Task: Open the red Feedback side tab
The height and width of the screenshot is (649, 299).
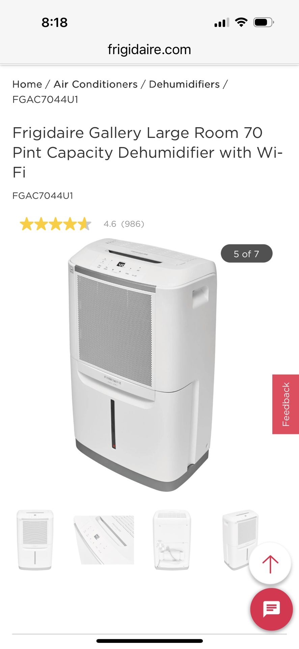Action: click(286, 404)
